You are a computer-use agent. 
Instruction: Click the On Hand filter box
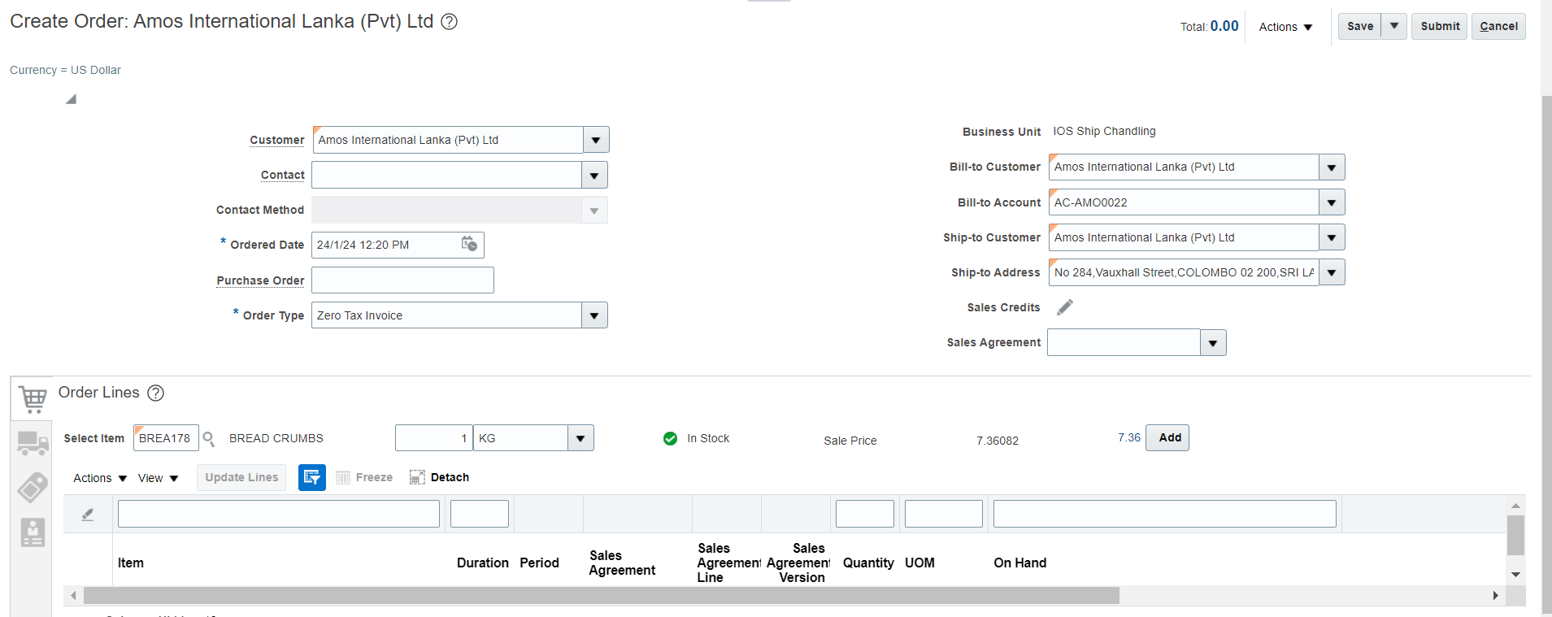[1165, 514]
